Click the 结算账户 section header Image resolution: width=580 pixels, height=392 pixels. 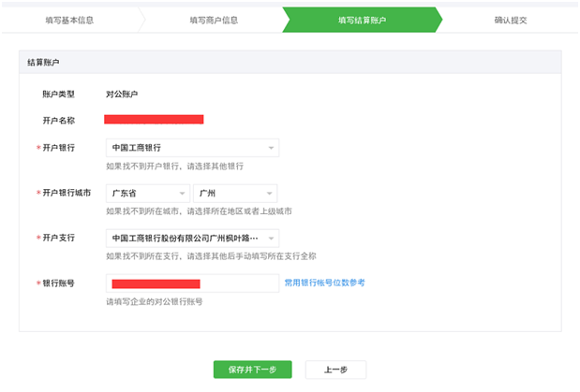[44, 62]
